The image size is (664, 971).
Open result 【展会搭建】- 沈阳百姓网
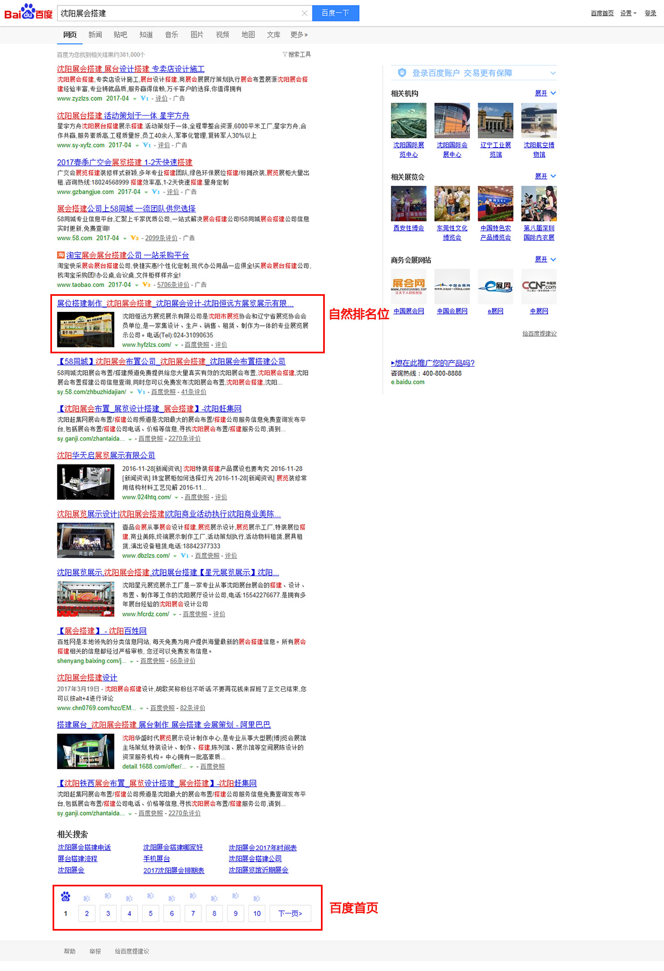pyautogui.click(x=102, y=631)
